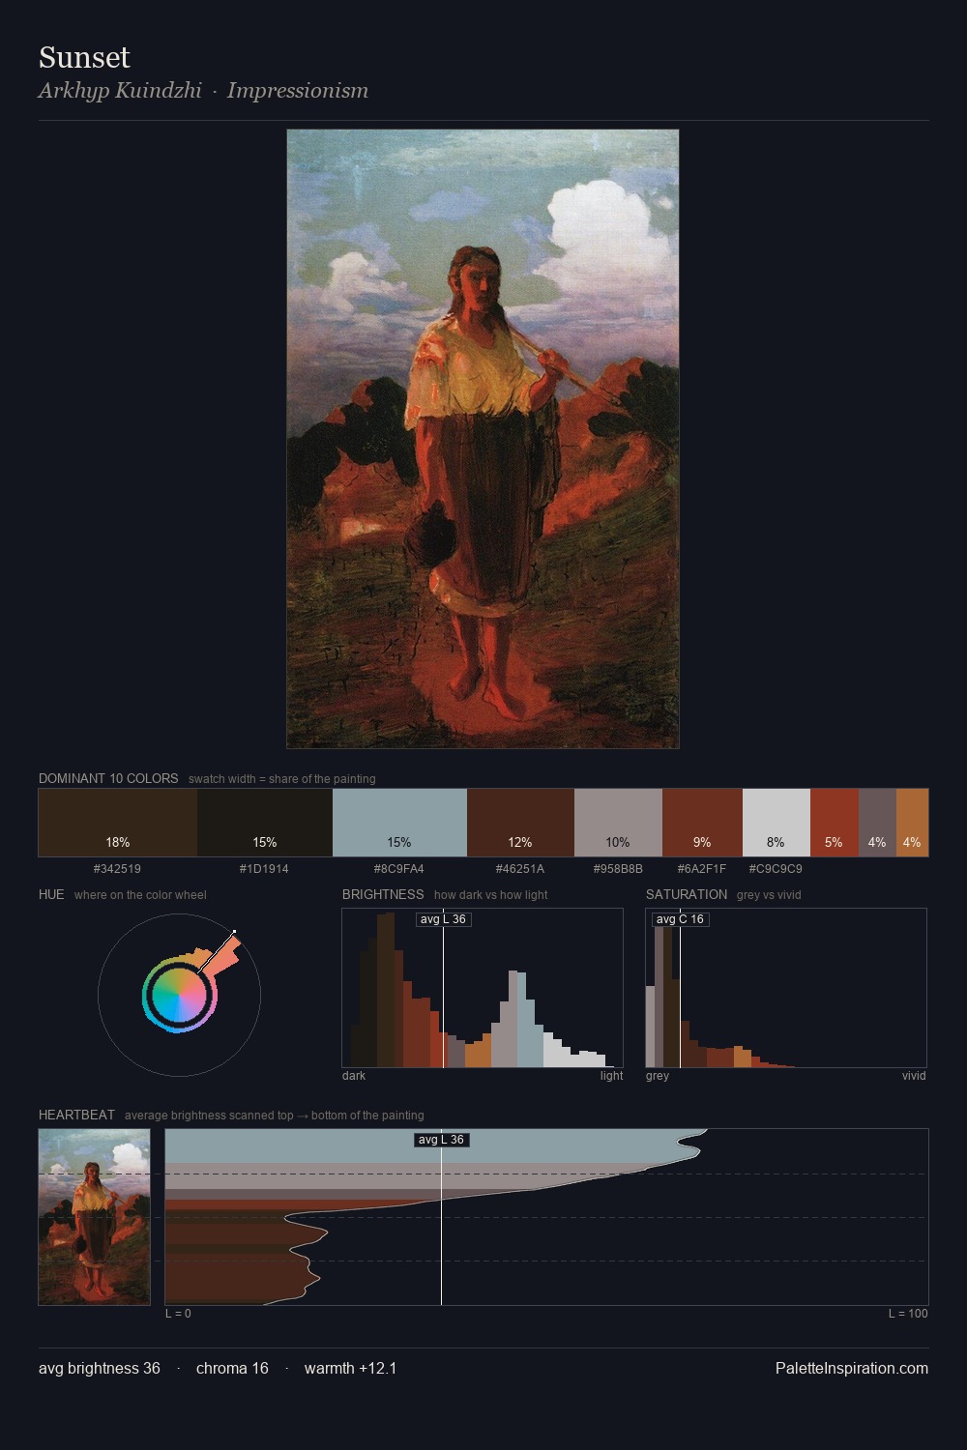967x1450 pixels.
Task: Click the hue color wheel
Action: click(179, 995)
